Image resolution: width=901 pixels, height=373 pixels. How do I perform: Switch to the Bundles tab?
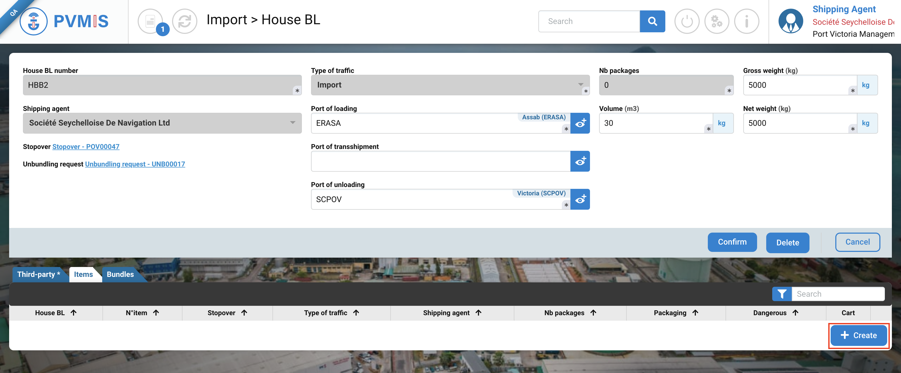click(x=120, y=275)
